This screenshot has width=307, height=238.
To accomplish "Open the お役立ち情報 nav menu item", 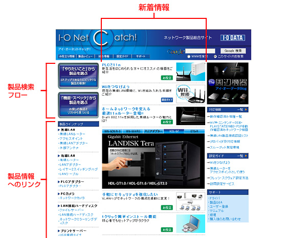I will click(67, 56).
